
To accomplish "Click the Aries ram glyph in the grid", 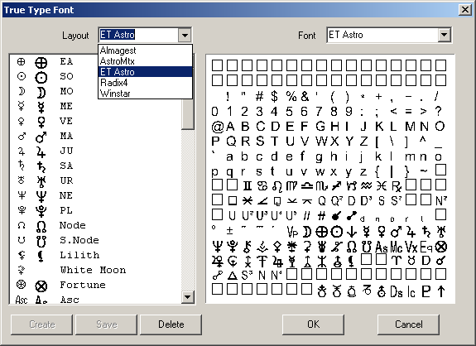I will (x=397, y=261).
